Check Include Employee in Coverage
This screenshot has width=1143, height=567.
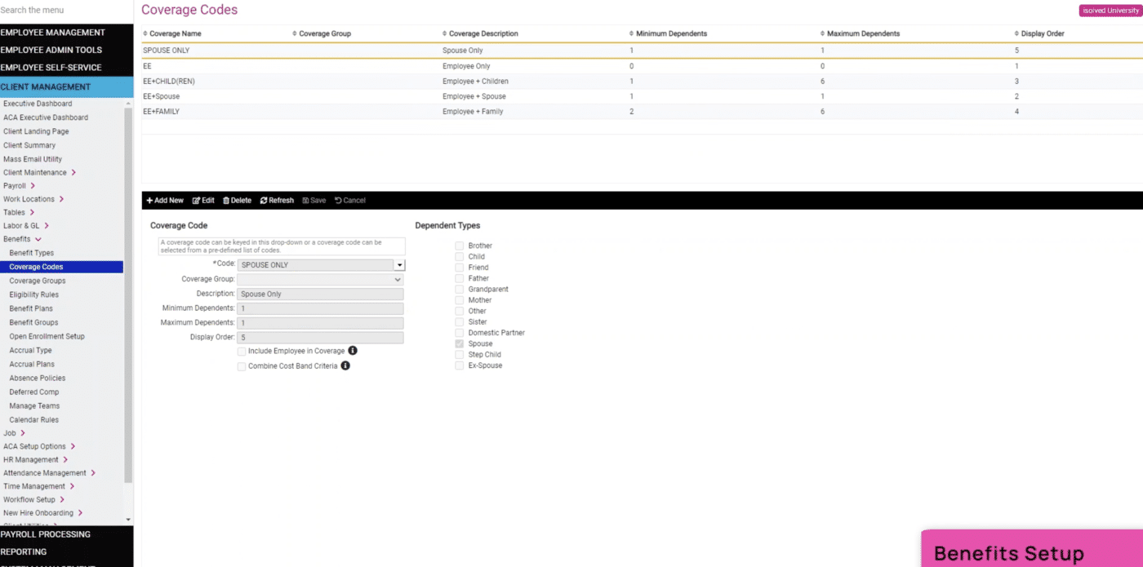point(241,351)
